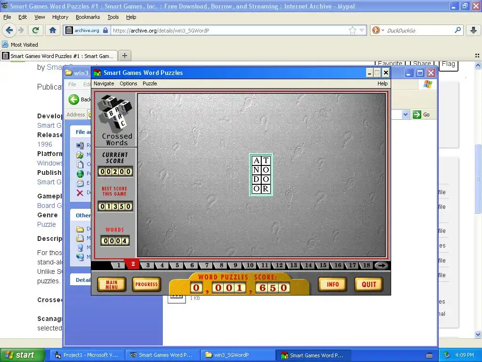Click the Flag button on archive page
The width and height of the screenshot is (482, 362).
448,64
